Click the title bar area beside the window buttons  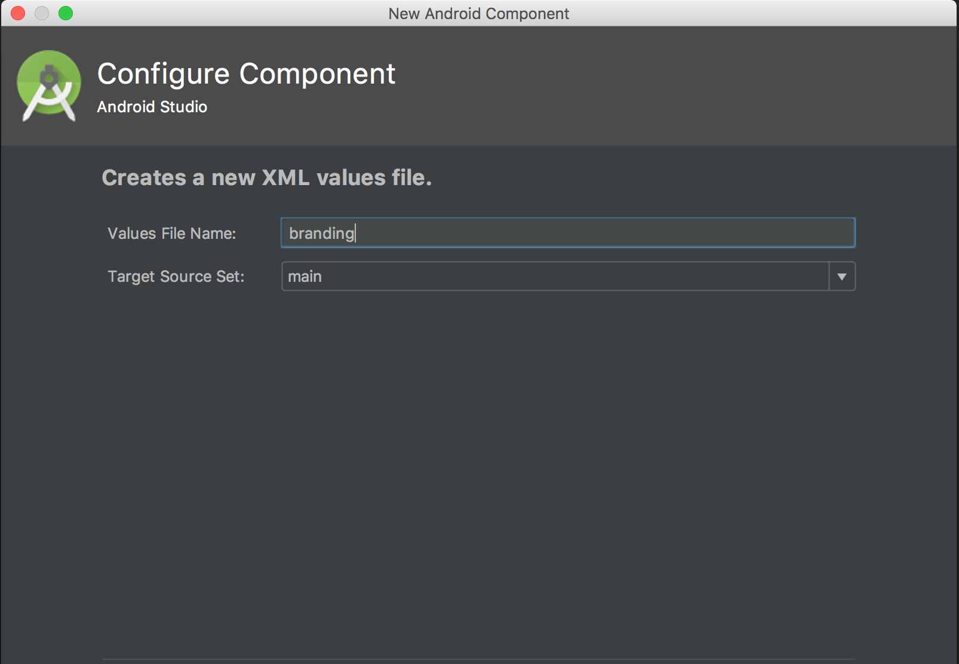(227, 13)
